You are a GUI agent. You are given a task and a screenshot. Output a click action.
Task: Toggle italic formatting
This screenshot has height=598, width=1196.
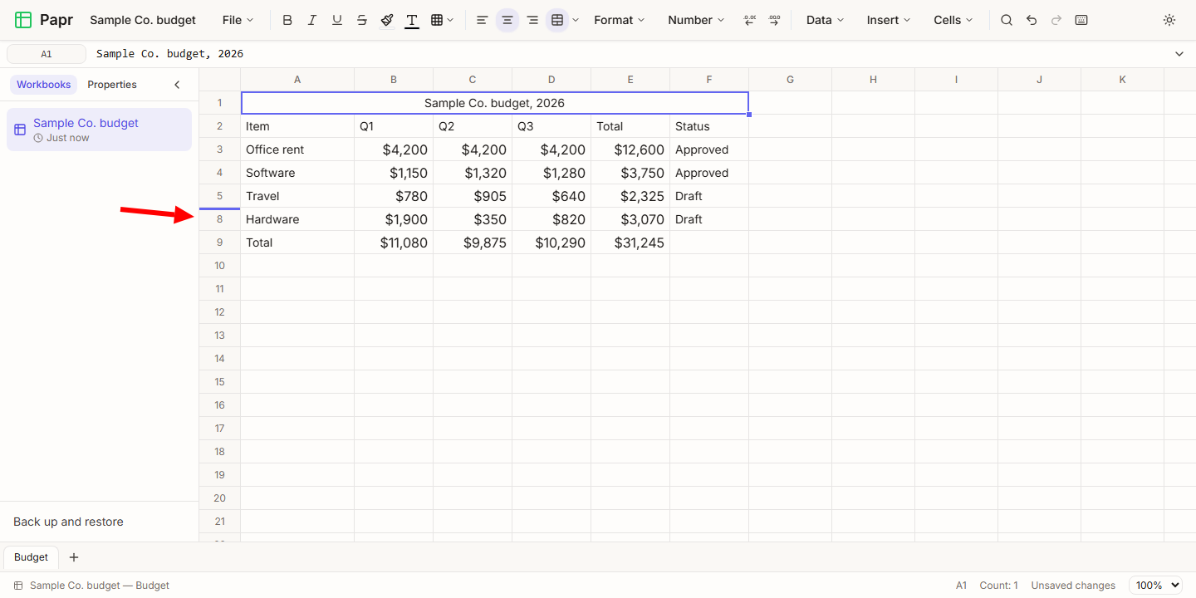[312, 20]
